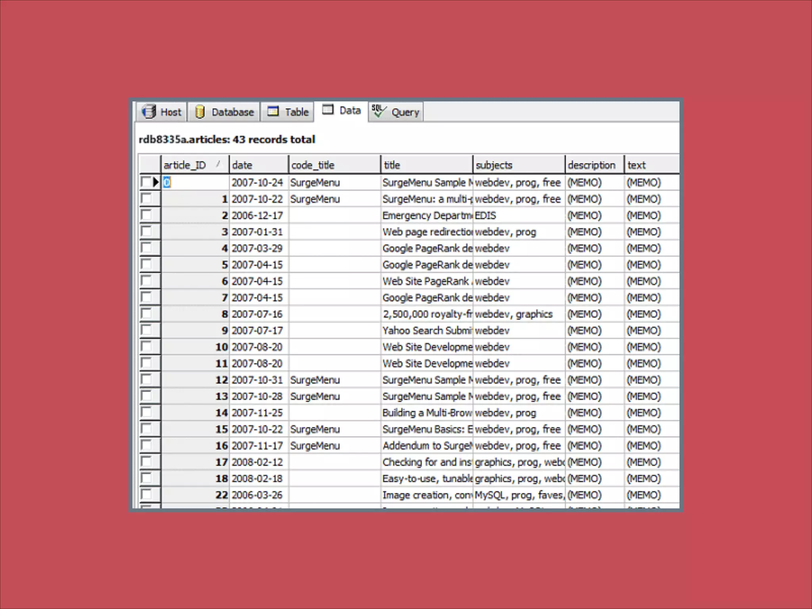
Task: Select the checkbox for article 22 row
Action: click(146, 494)
